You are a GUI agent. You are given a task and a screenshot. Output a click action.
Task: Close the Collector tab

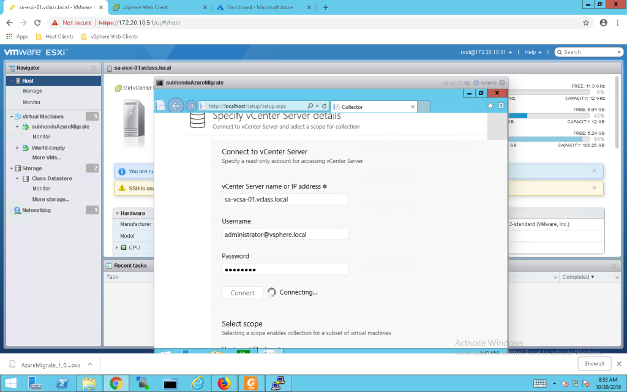coord(413,107)
